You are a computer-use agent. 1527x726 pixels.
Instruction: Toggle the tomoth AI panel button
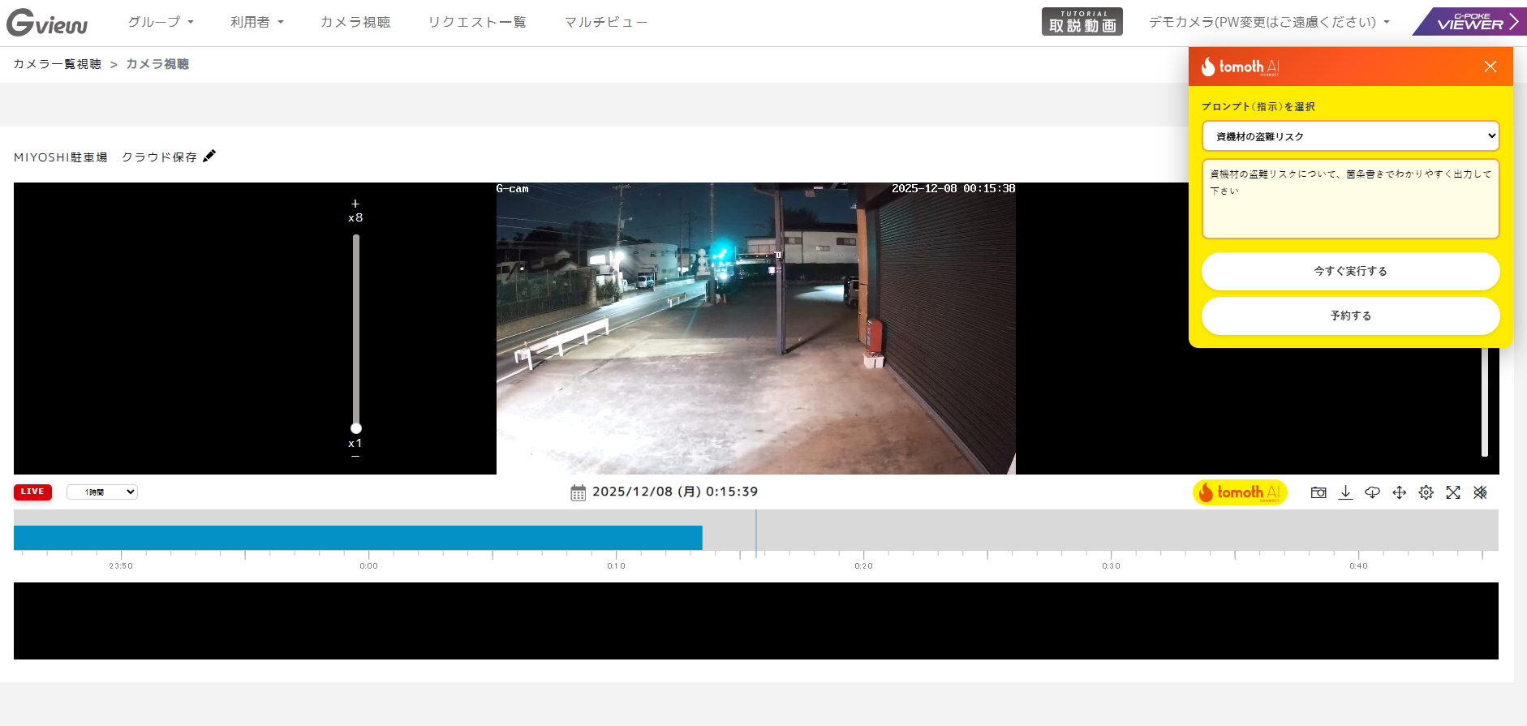point(1239,492)
